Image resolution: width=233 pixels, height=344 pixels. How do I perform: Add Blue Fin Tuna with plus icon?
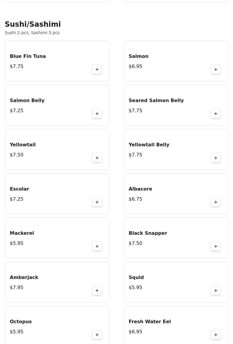click(x=97, y=69)
